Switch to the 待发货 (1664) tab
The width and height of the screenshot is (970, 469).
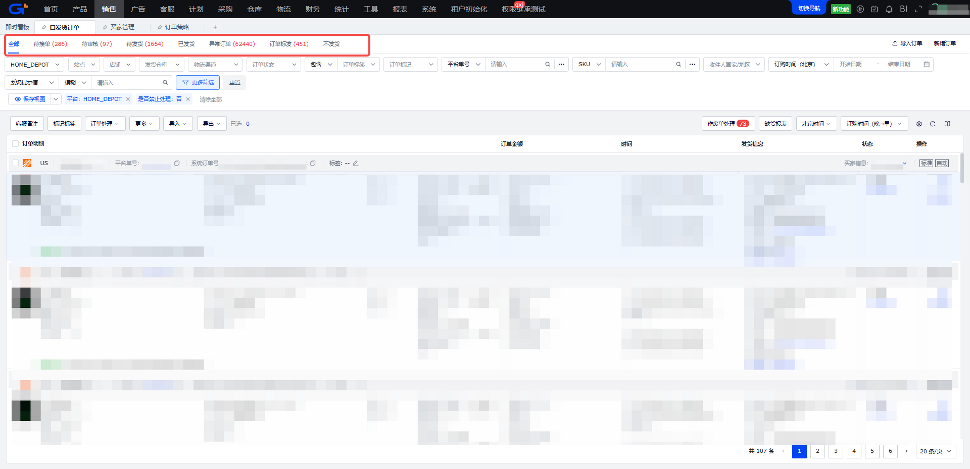pos(144,44)
